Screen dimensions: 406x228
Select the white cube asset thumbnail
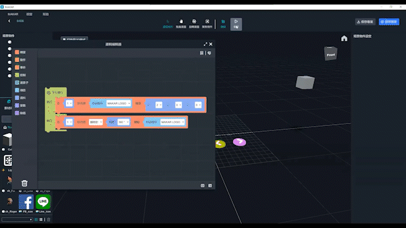pyautogui.click(x=8, y=139)
